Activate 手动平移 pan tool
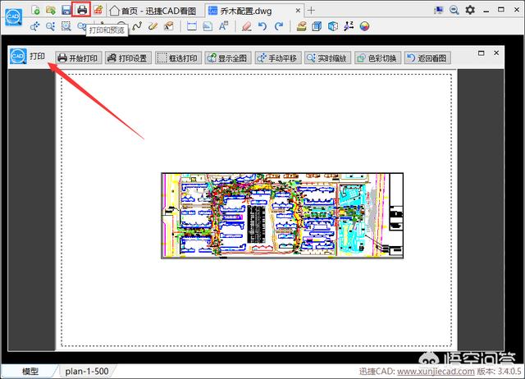Viewport: 525px width, 379px height. click(278, 58)
